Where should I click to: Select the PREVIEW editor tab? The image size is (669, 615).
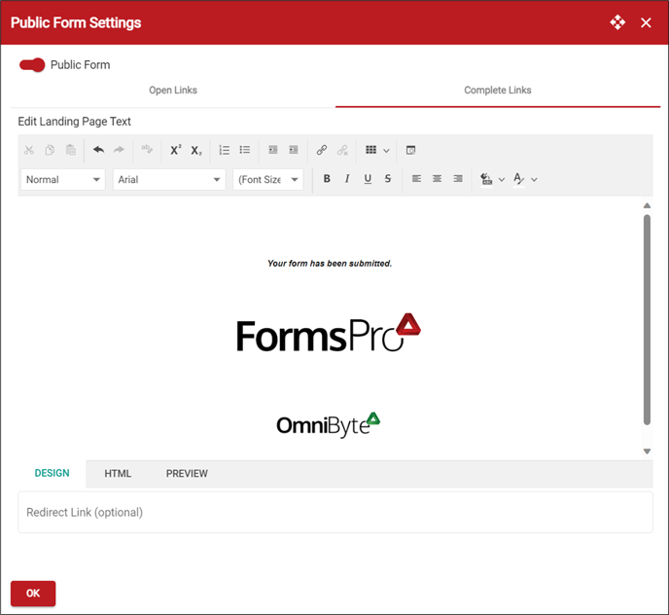[x=187, y=474]
